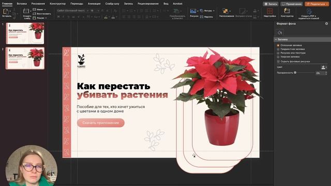
Task: Open the font size combo box
Action: pos(95,10)
